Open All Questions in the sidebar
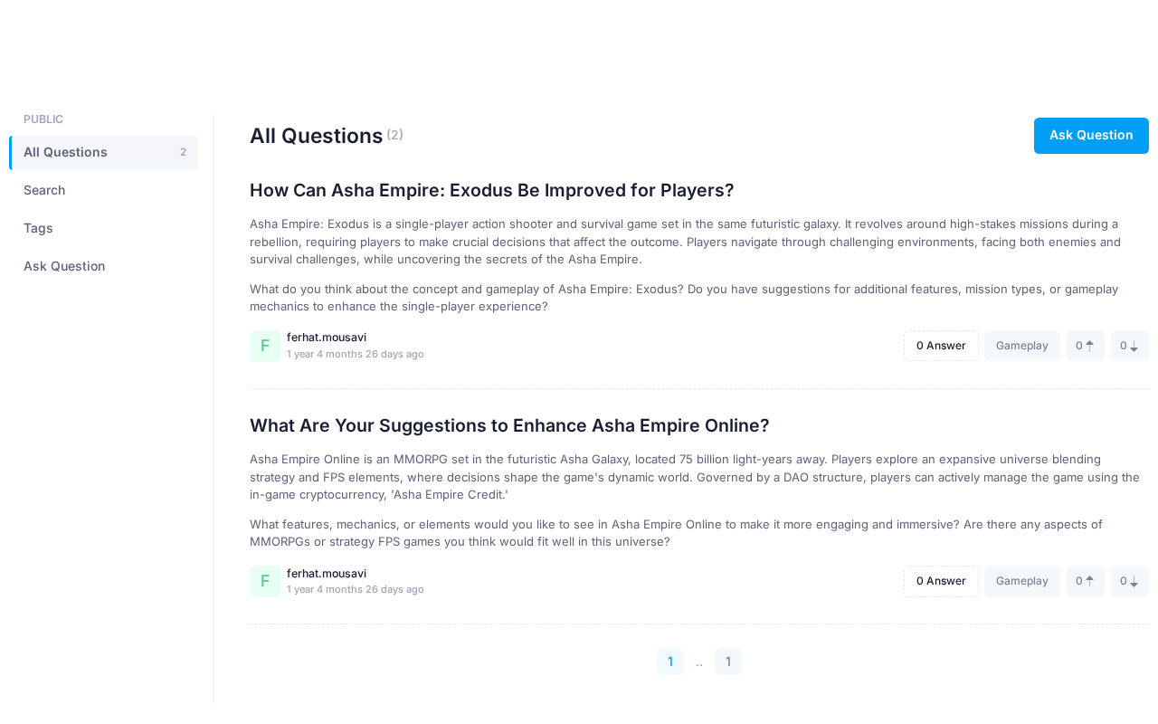The height and width of the screenshot is (724, 1158). pos(104,152)
